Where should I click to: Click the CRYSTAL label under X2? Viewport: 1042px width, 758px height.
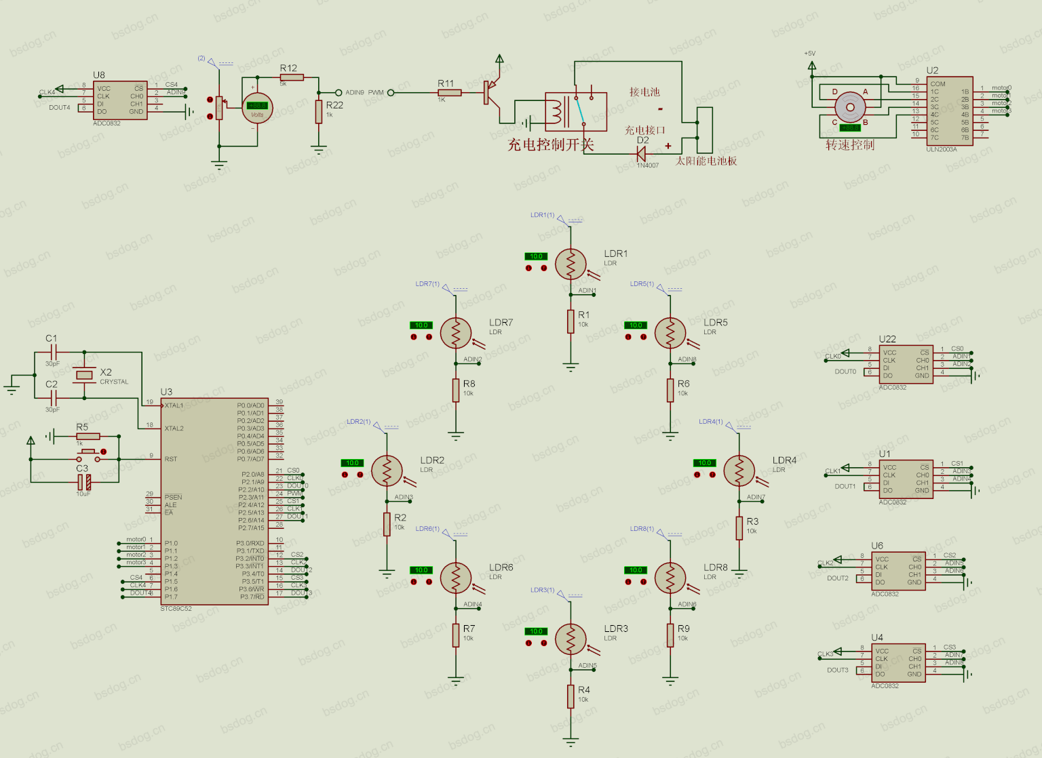(x=114, y=382)
